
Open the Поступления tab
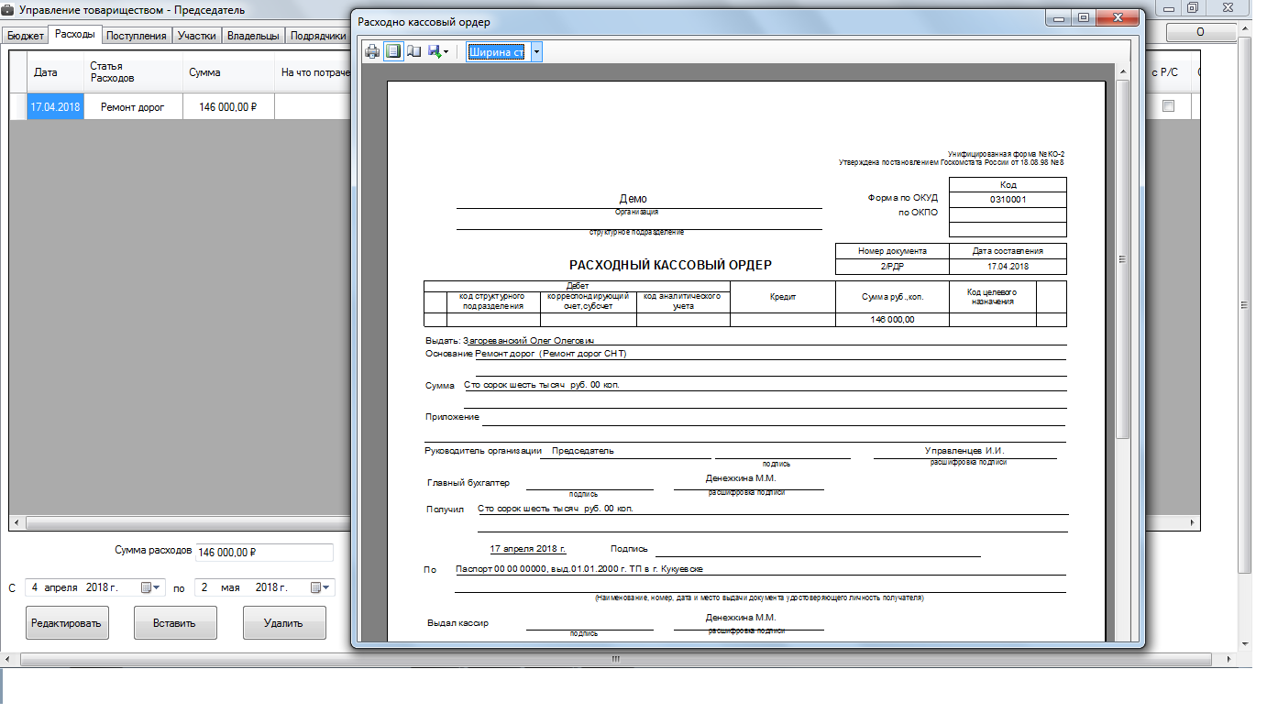pyautogui.click(x=136, y=36)
